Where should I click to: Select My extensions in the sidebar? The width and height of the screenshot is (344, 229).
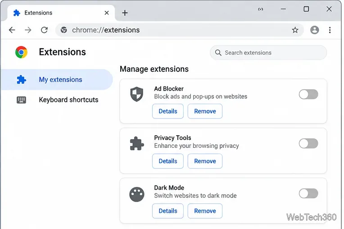click(57, 79)
